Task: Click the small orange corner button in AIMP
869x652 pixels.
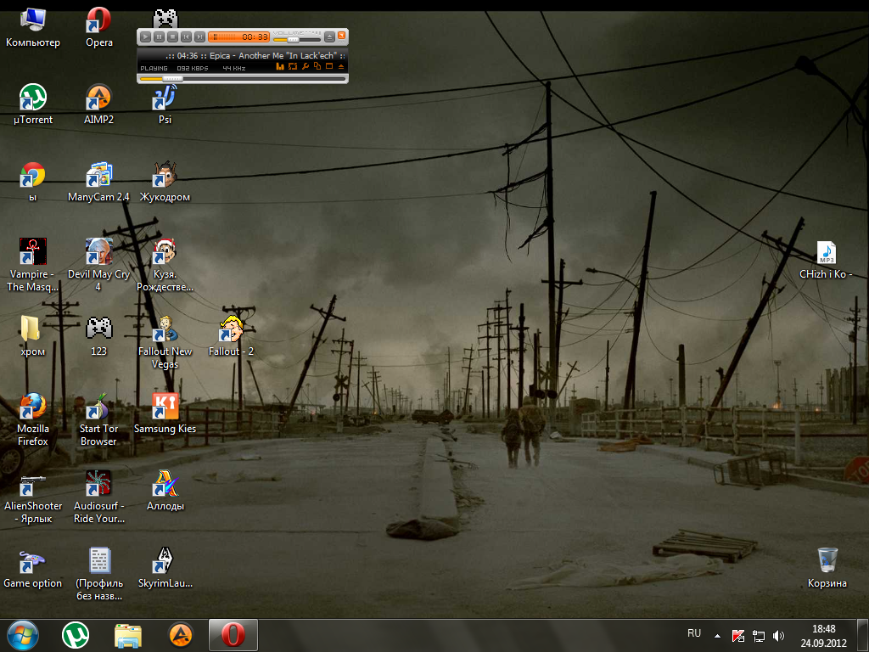Action: tap(342, 36)
